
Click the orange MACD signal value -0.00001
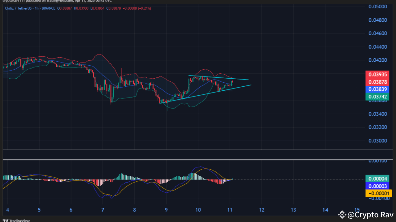click(377, 193)
